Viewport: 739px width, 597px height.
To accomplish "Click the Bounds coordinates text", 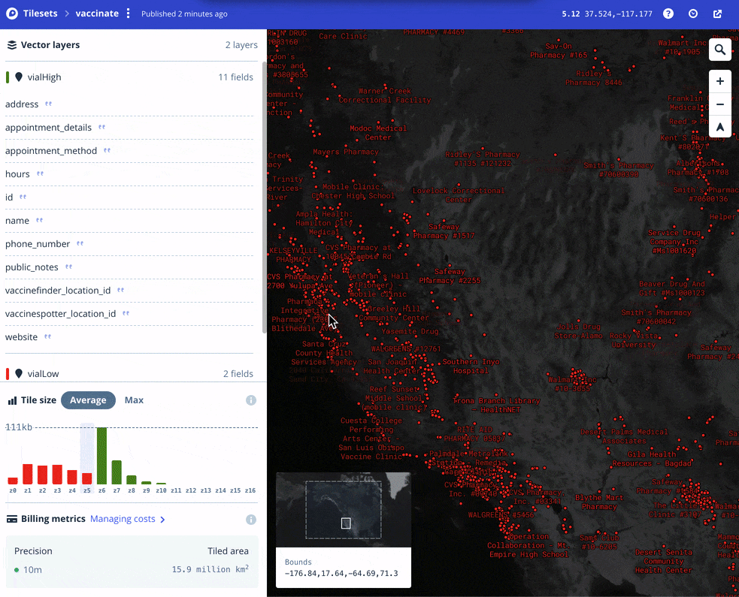I will click(341, 574).
